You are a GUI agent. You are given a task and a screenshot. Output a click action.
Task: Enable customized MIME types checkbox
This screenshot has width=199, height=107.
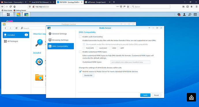point(80,52)
